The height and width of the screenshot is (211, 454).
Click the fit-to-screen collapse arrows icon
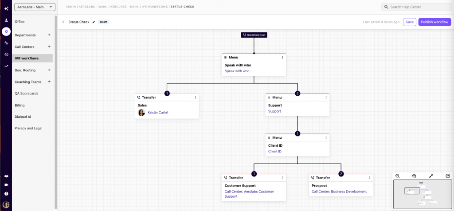click(431, 176)
